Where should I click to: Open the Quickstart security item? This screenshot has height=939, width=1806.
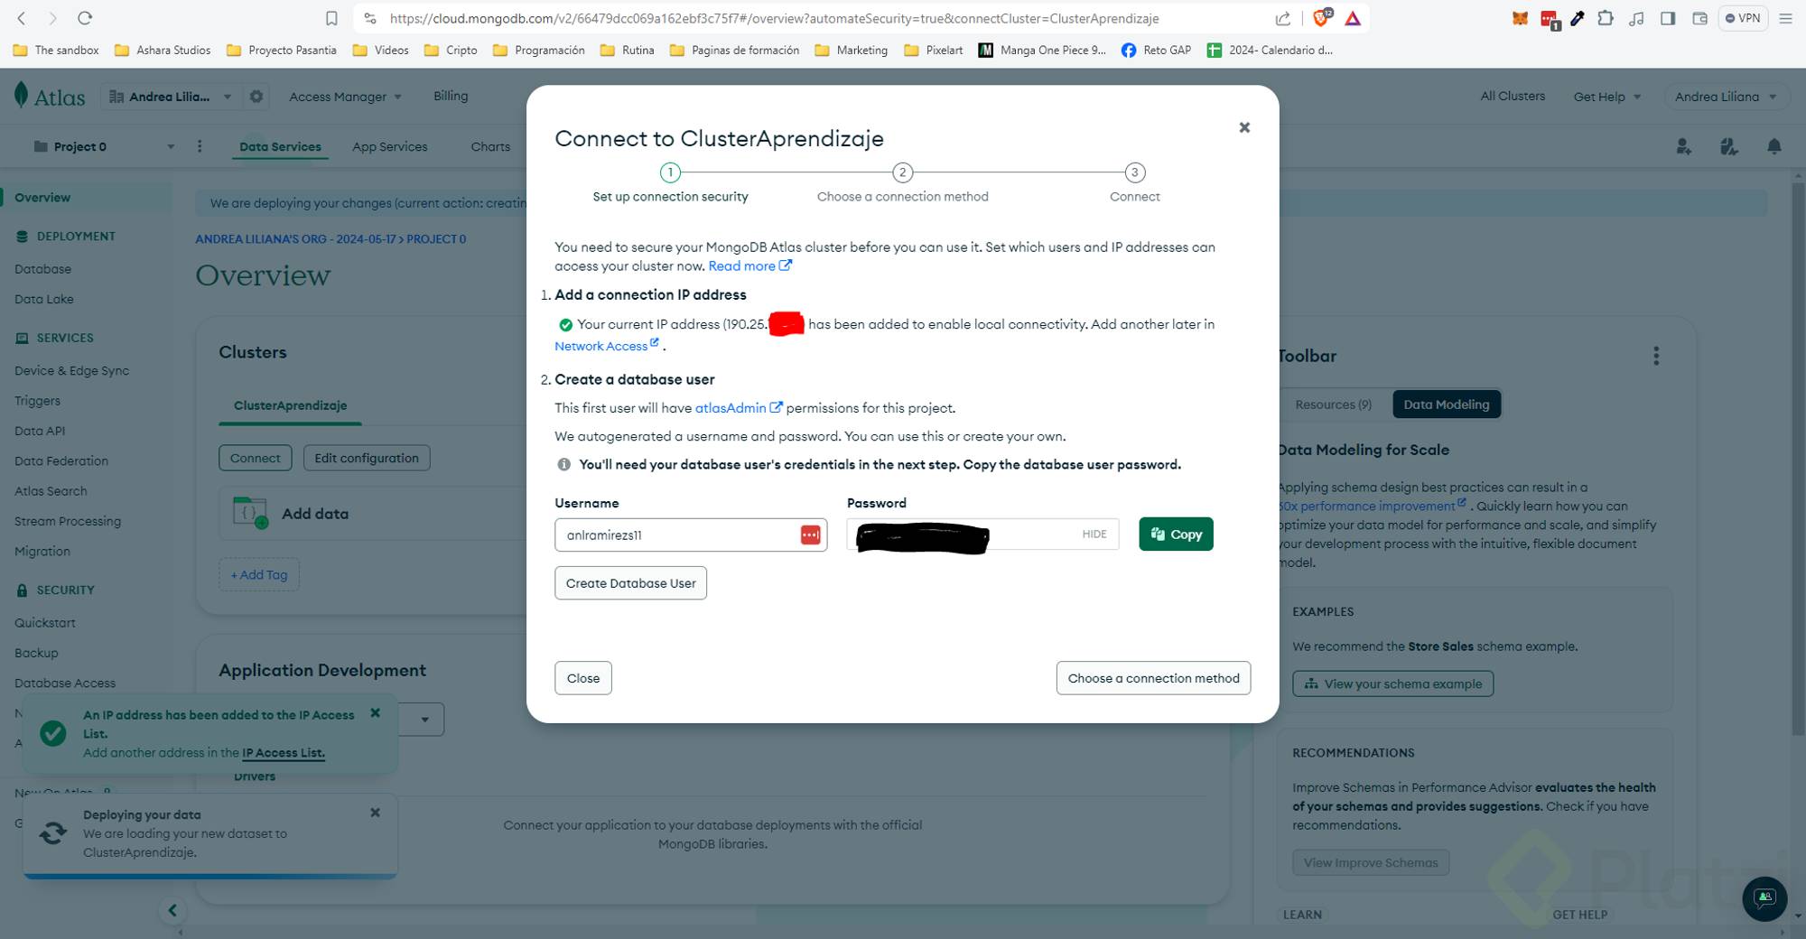pyautogui.click(x=45, y=623)
